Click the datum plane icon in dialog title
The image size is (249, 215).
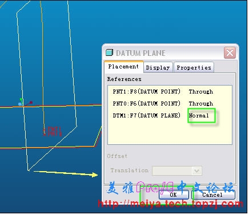[x=109, y=52]
